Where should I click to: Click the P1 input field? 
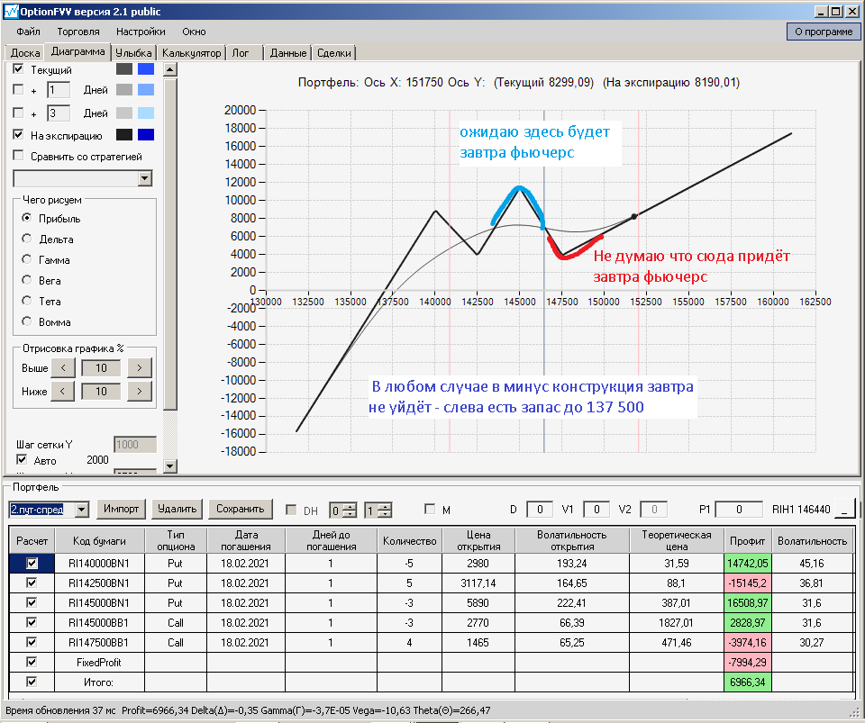click(x=739, y=510)
